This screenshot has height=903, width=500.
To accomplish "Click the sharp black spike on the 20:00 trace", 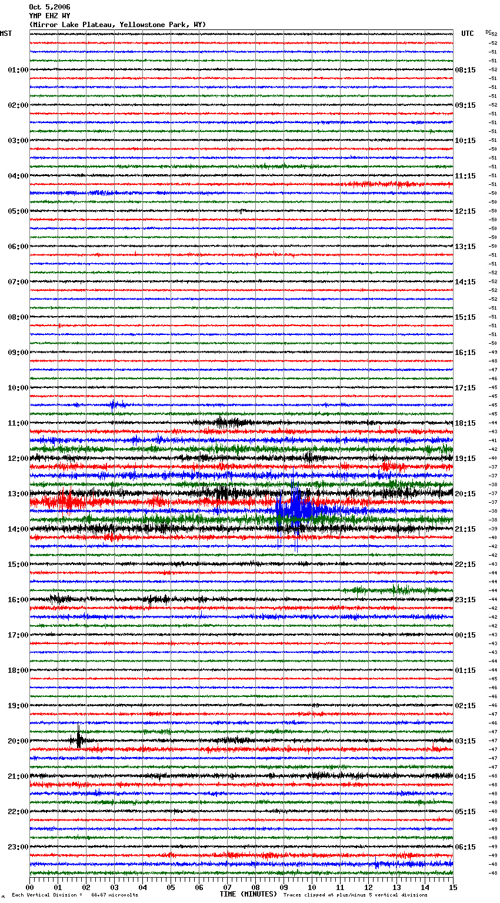I will pos(79,739).
